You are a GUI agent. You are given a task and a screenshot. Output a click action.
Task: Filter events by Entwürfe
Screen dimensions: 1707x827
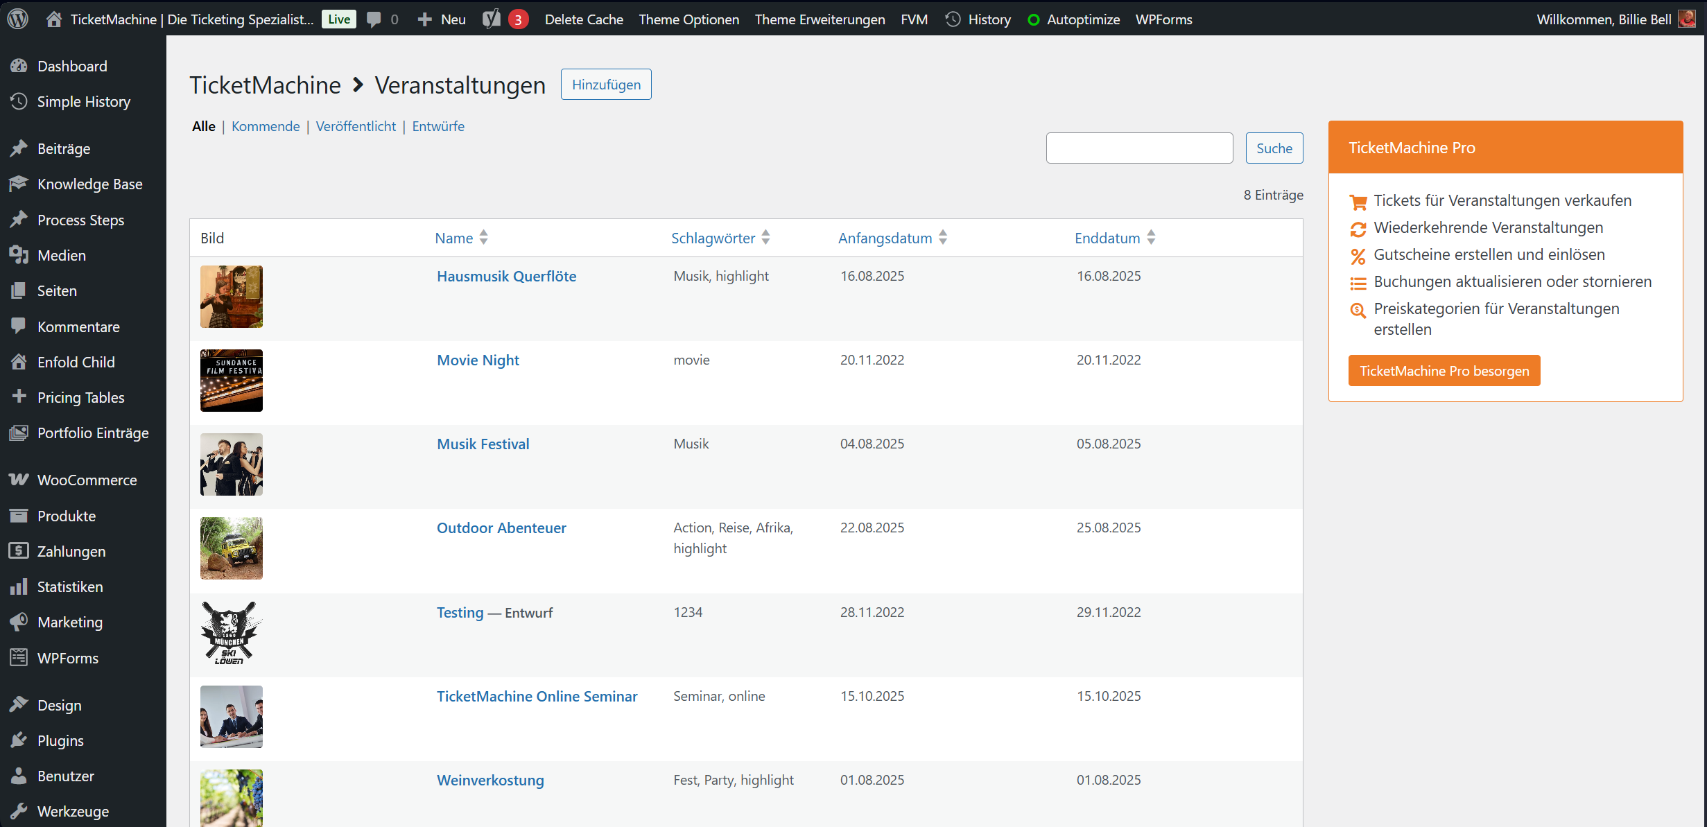438,126
